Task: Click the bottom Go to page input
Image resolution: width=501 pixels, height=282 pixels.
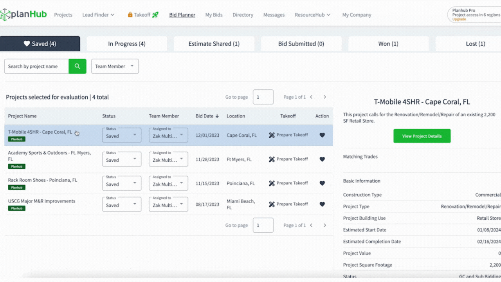Action: click(x=263, y=225)
